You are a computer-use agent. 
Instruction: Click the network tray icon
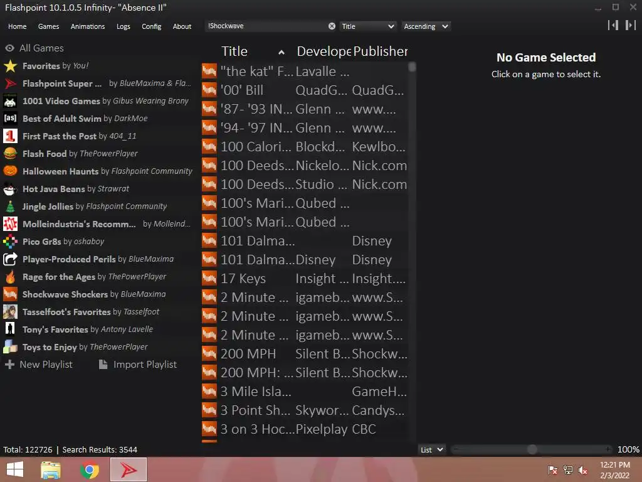pos(568,470)
